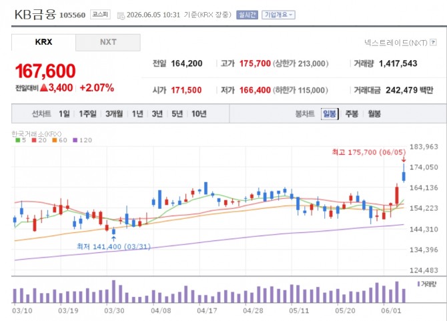Screen dimensions: 447x321
Task: Select the 3개월 line chart period
Action: [114, 114]
